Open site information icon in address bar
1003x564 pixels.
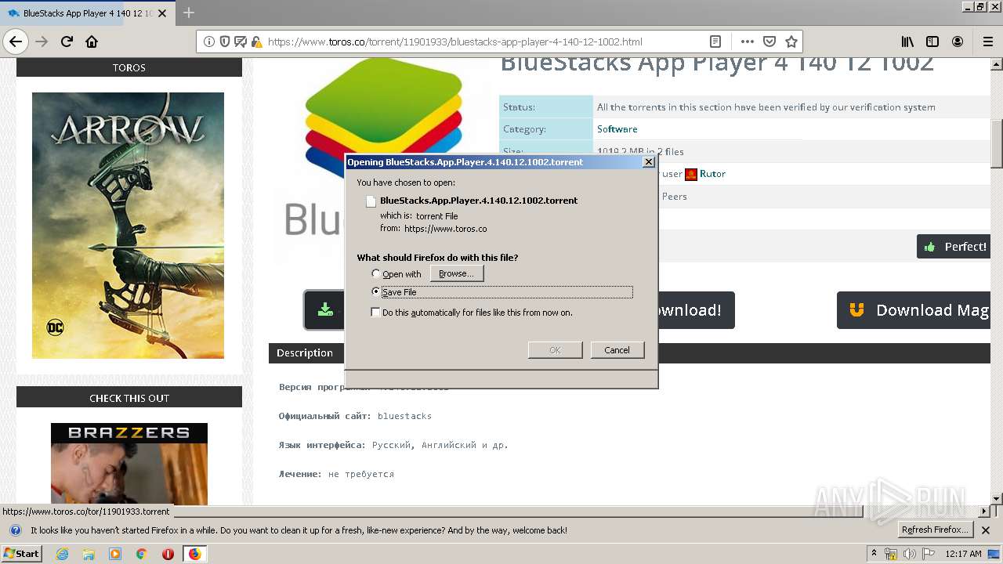coord(209,42)
